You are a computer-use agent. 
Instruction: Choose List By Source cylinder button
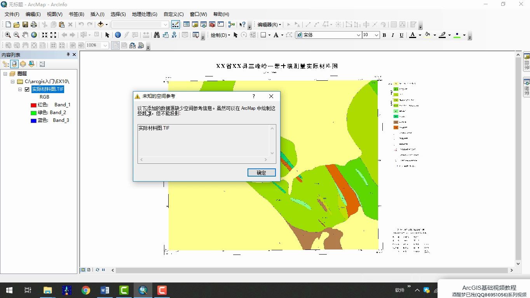pos(14,64)
